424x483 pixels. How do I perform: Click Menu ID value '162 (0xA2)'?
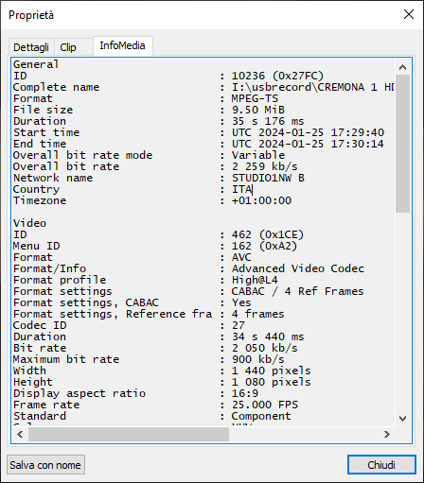[x=264, y=246]
